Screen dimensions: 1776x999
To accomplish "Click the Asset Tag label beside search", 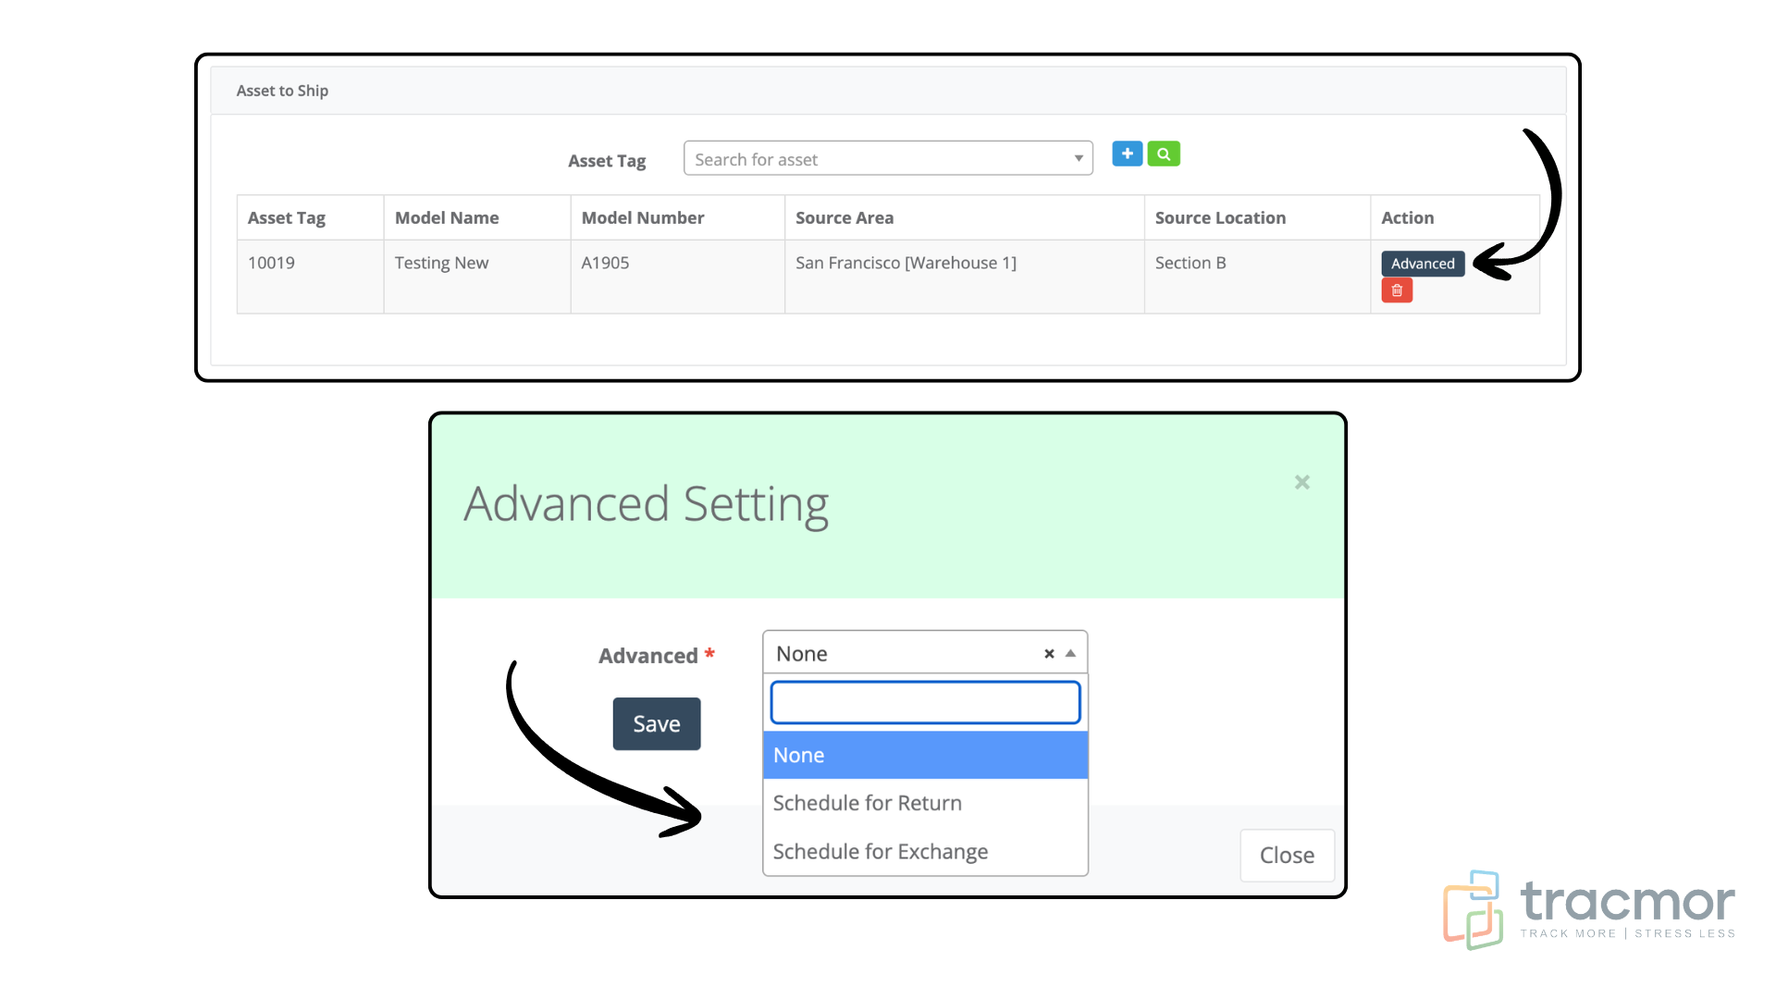I will [607, 161].
